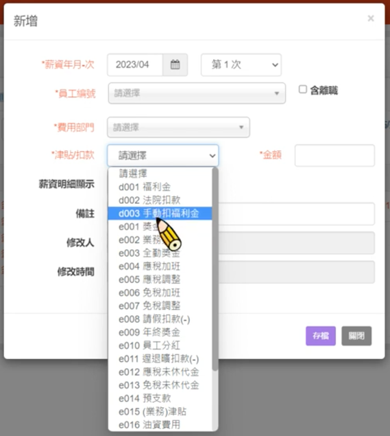Click the 金額 amount input field
Viewport: 390px width, 436px height.
tap(334, 155)
